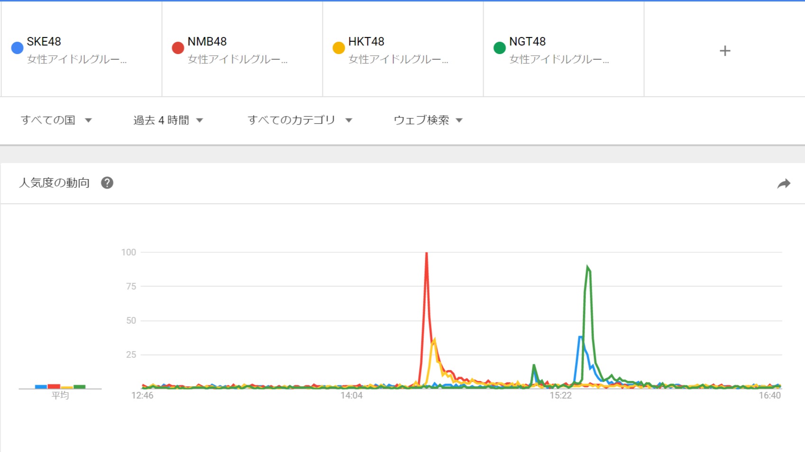This screenshot has height=452, width=805.
Task: Click the 平均 average bar chart
Action: 60,387
